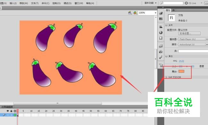The width and height of the screenshot is (208, 125).
Task: Open the Motion Presets panel icon
Action: (161, 57)
